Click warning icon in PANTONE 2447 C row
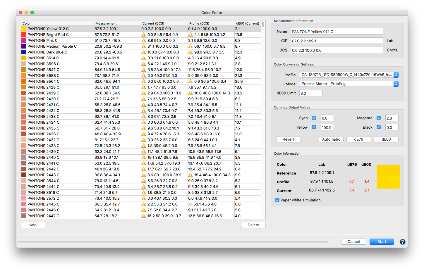 144,216
